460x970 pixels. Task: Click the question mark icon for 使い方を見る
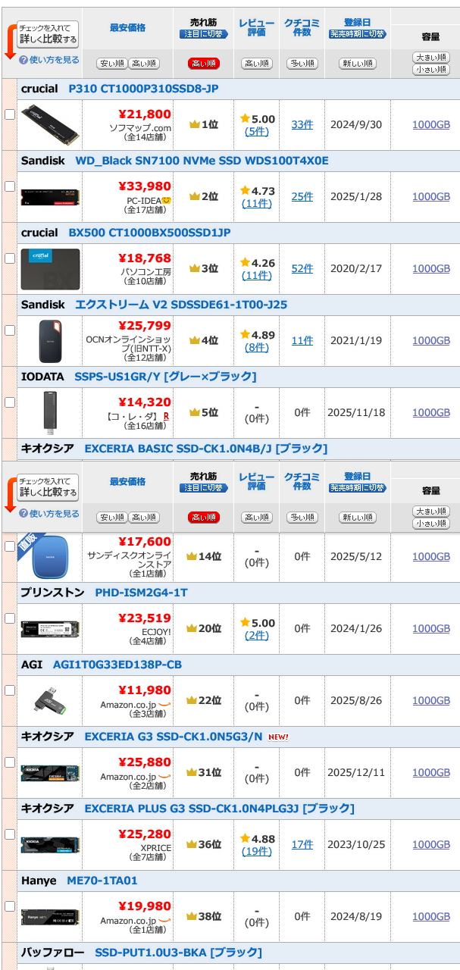(23, 60)
